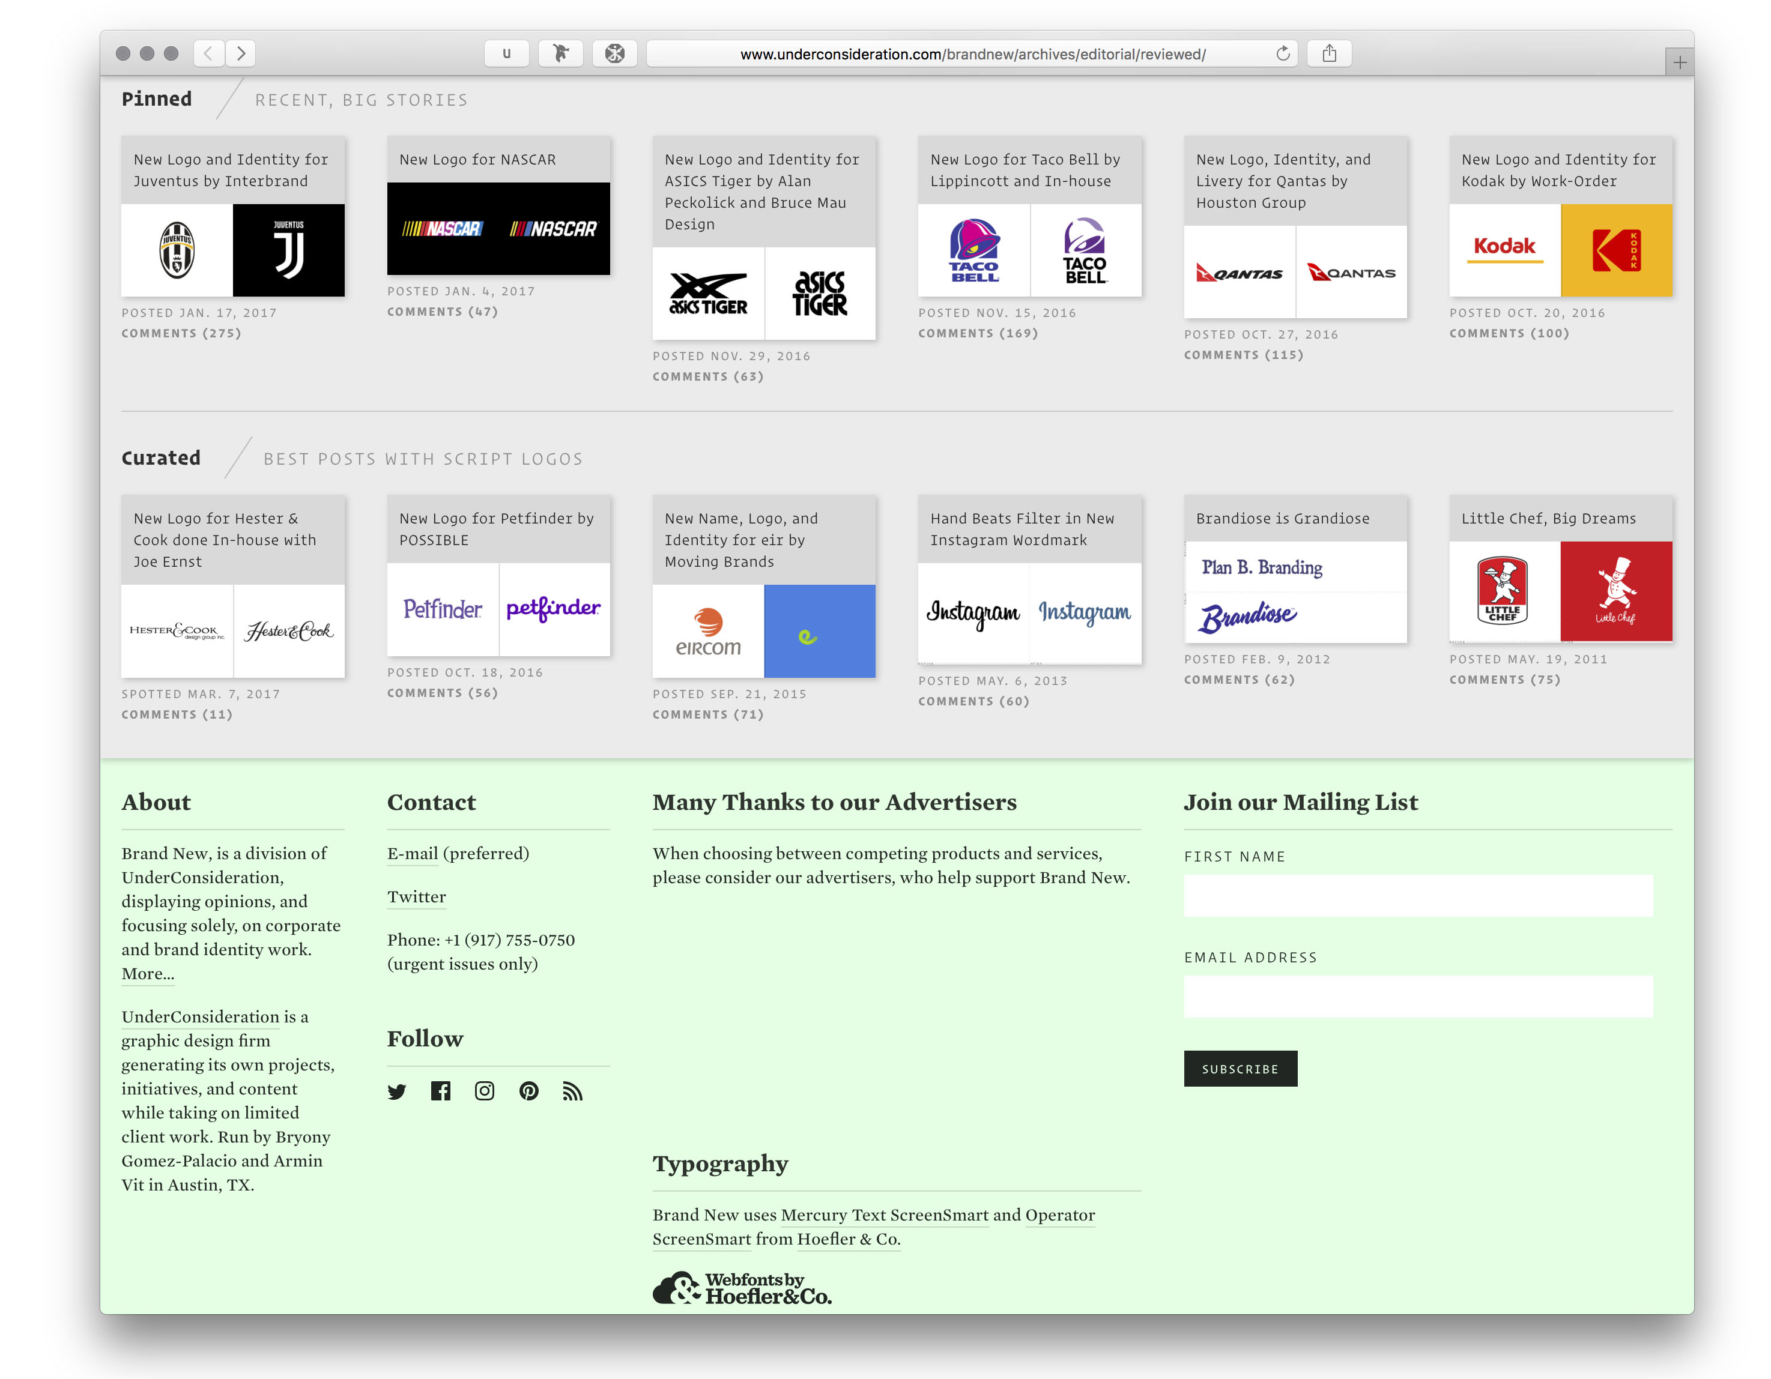Click the First Name input field
1771x1379 pixels.
(x=1417, y=896)
